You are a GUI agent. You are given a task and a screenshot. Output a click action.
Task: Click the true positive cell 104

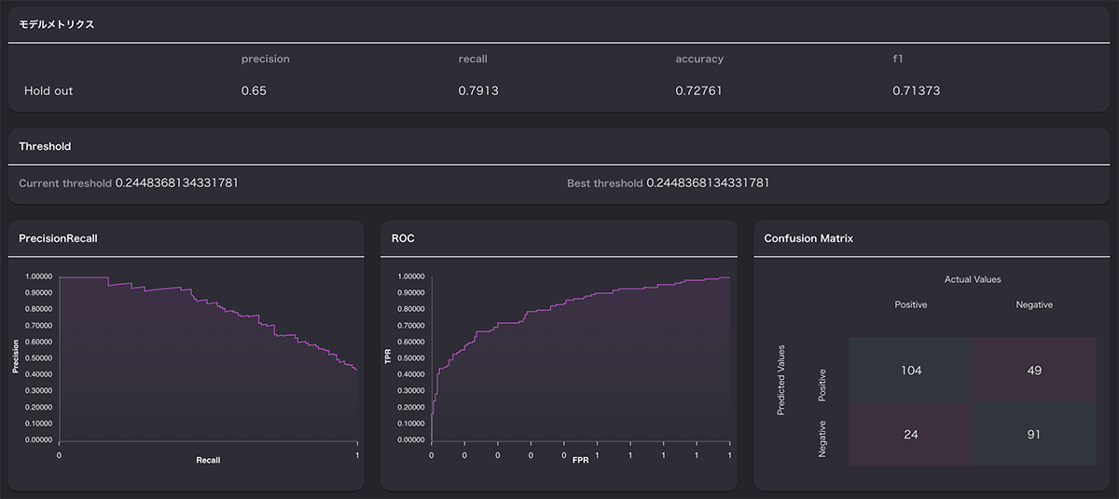point(911,370)
